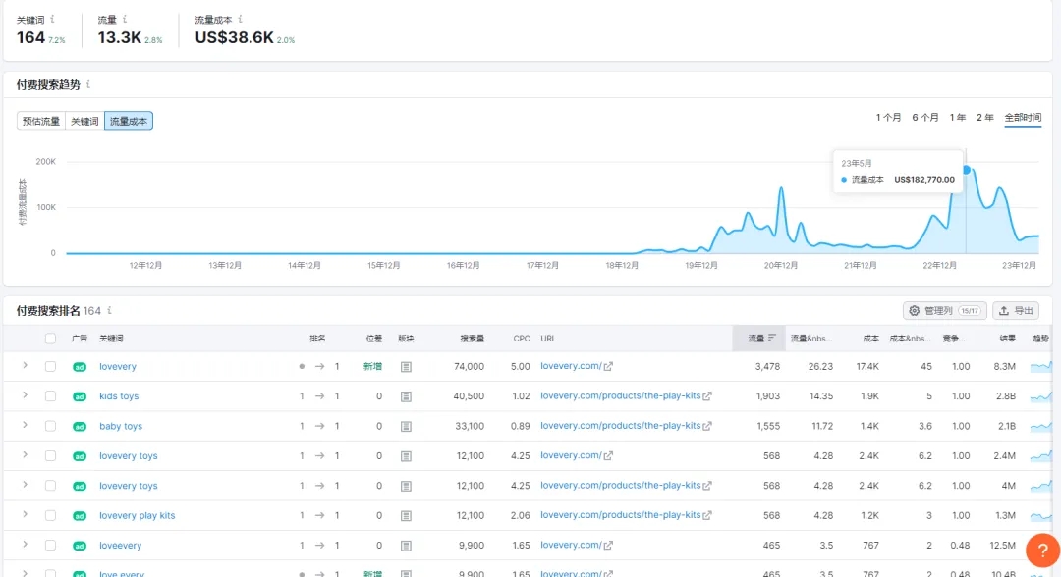1061x577 pixels.
Task: Check the lovevery play kits row checkbox
Action: [x=50, y=515]
